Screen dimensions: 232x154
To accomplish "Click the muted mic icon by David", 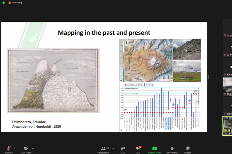I will [225, 114].
